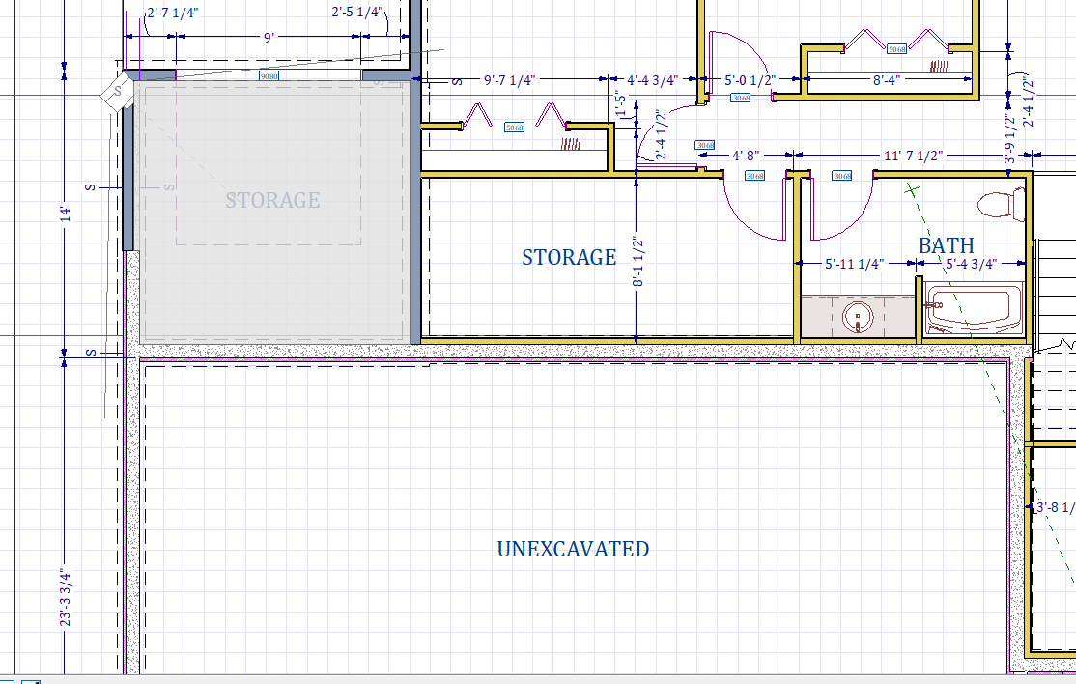1076x684 pixels.
Task: Click the 5068 bifold closet door label at left
Action: pos(514,128)
